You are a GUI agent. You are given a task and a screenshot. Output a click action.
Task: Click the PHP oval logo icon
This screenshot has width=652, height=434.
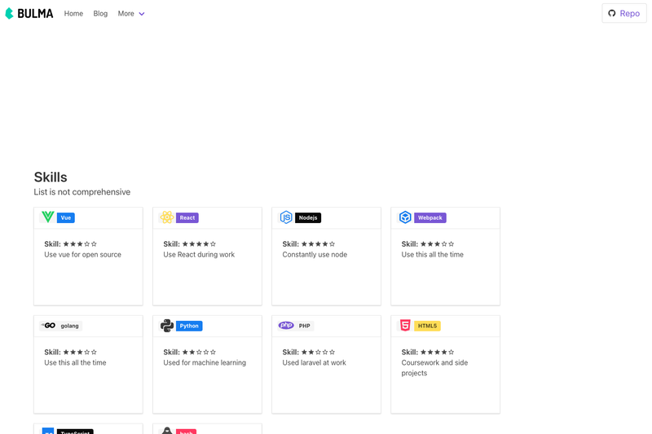point(286,326)
